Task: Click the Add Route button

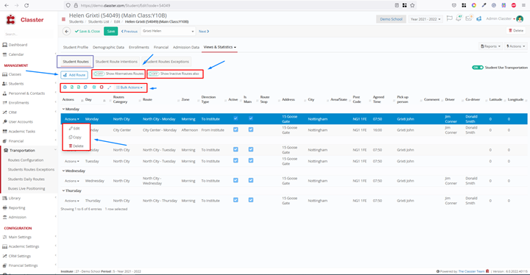Action: [74, 75]
